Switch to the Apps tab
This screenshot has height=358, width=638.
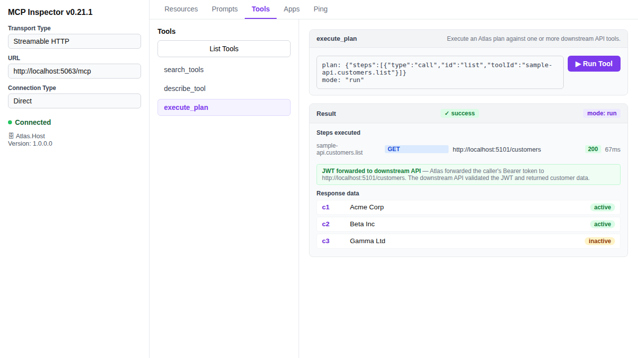tap(292, 9)
